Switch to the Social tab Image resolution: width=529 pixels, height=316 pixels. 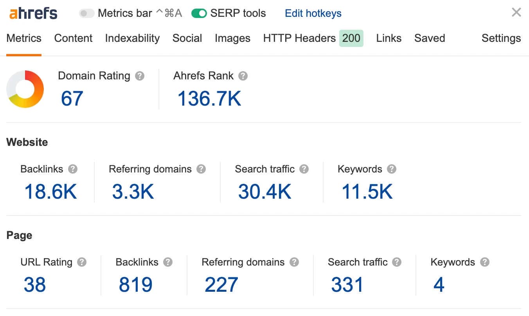click(x=187, y=38)
